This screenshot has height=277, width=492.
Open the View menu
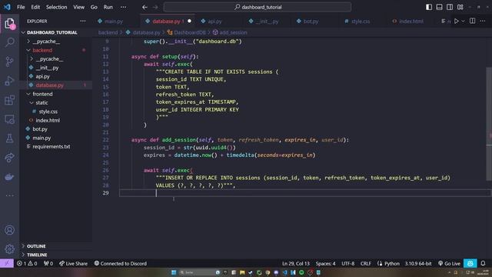point(78,7)
